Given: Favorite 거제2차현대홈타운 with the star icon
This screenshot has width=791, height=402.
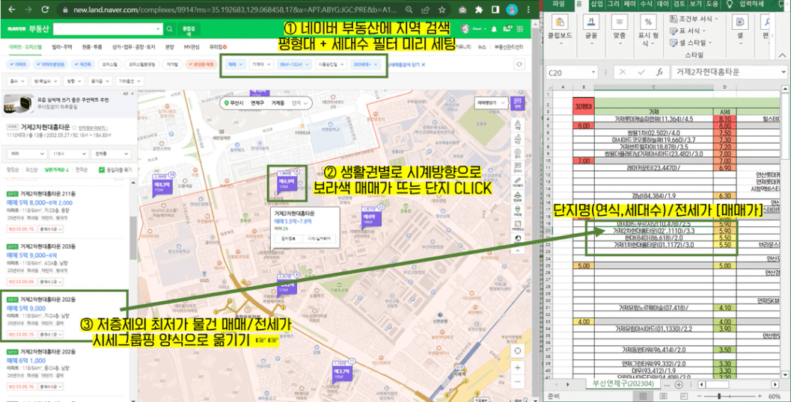Looking at the screenshot, I should [74, 128].
